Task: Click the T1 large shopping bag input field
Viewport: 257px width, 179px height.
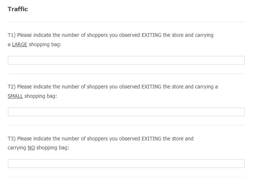Action: coord(126,60)
